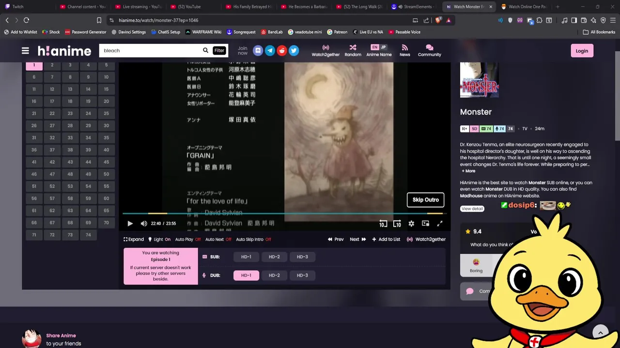This screenshot has height=348, width=620.
Task: Click Add to List
Action: pyautogui.click(x=386, y=239)
